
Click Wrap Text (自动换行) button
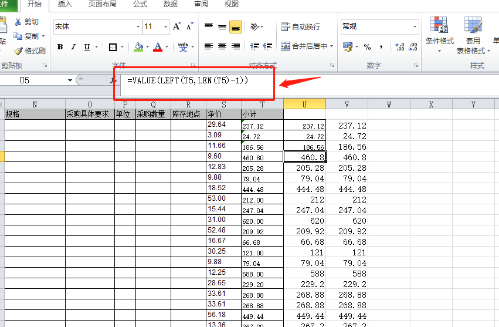point(300,27)
